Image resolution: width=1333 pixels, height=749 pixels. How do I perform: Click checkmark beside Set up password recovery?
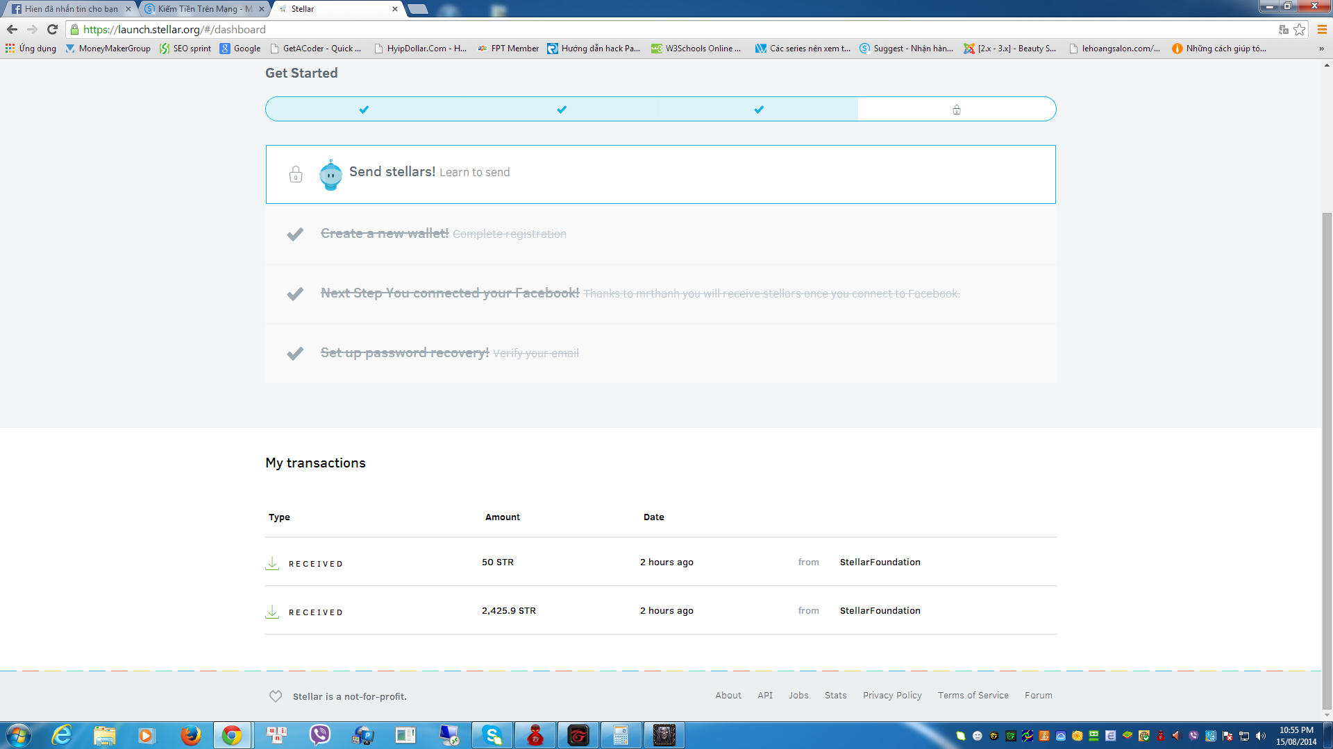[x=295, y=354]
